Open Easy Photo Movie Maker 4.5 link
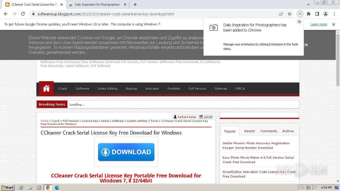340x191 pixels. [258, 160]
